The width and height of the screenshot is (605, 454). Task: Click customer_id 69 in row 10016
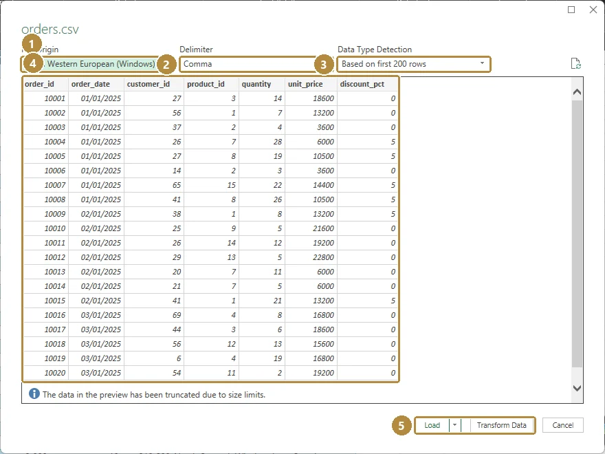(x=154, y=315)
